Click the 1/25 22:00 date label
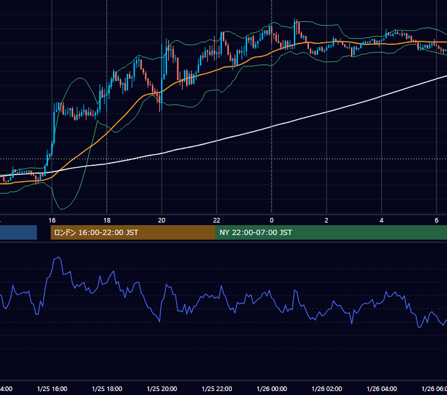 tap(217, 388)
